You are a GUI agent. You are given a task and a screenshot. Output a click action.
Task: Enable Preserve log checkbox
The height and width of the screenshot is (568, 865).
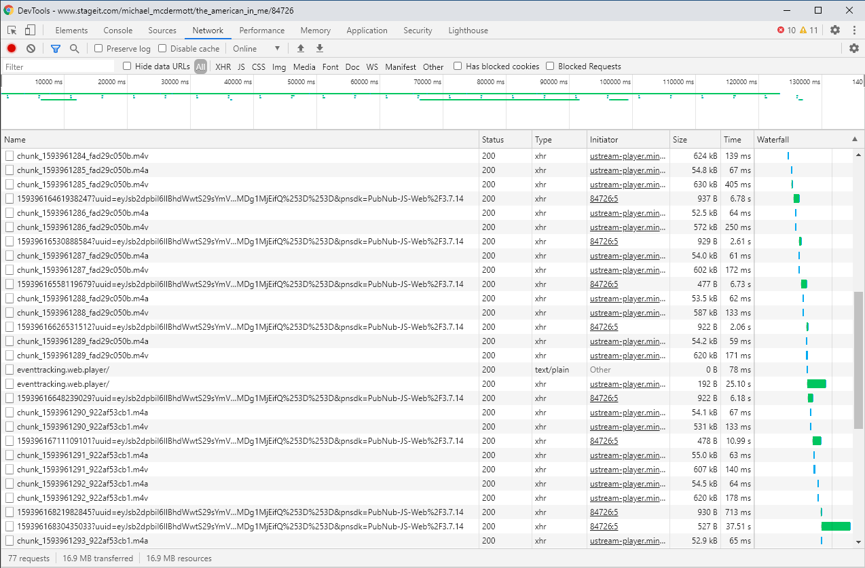click(98, 48)
